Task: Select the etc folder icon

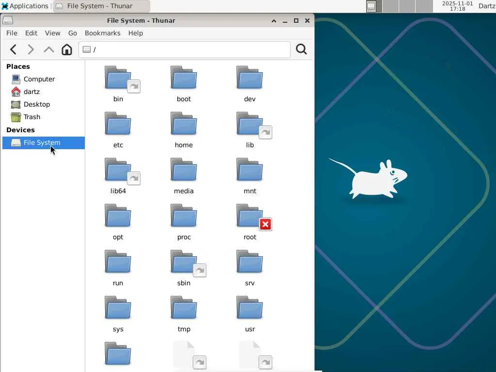Action: 118,124
